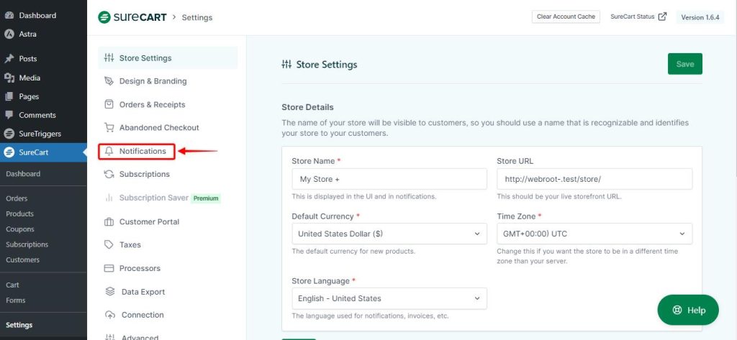This screenshot has width=737, height=340.
Task: Click the Subscriptions refresh icon
Action: 109,174
